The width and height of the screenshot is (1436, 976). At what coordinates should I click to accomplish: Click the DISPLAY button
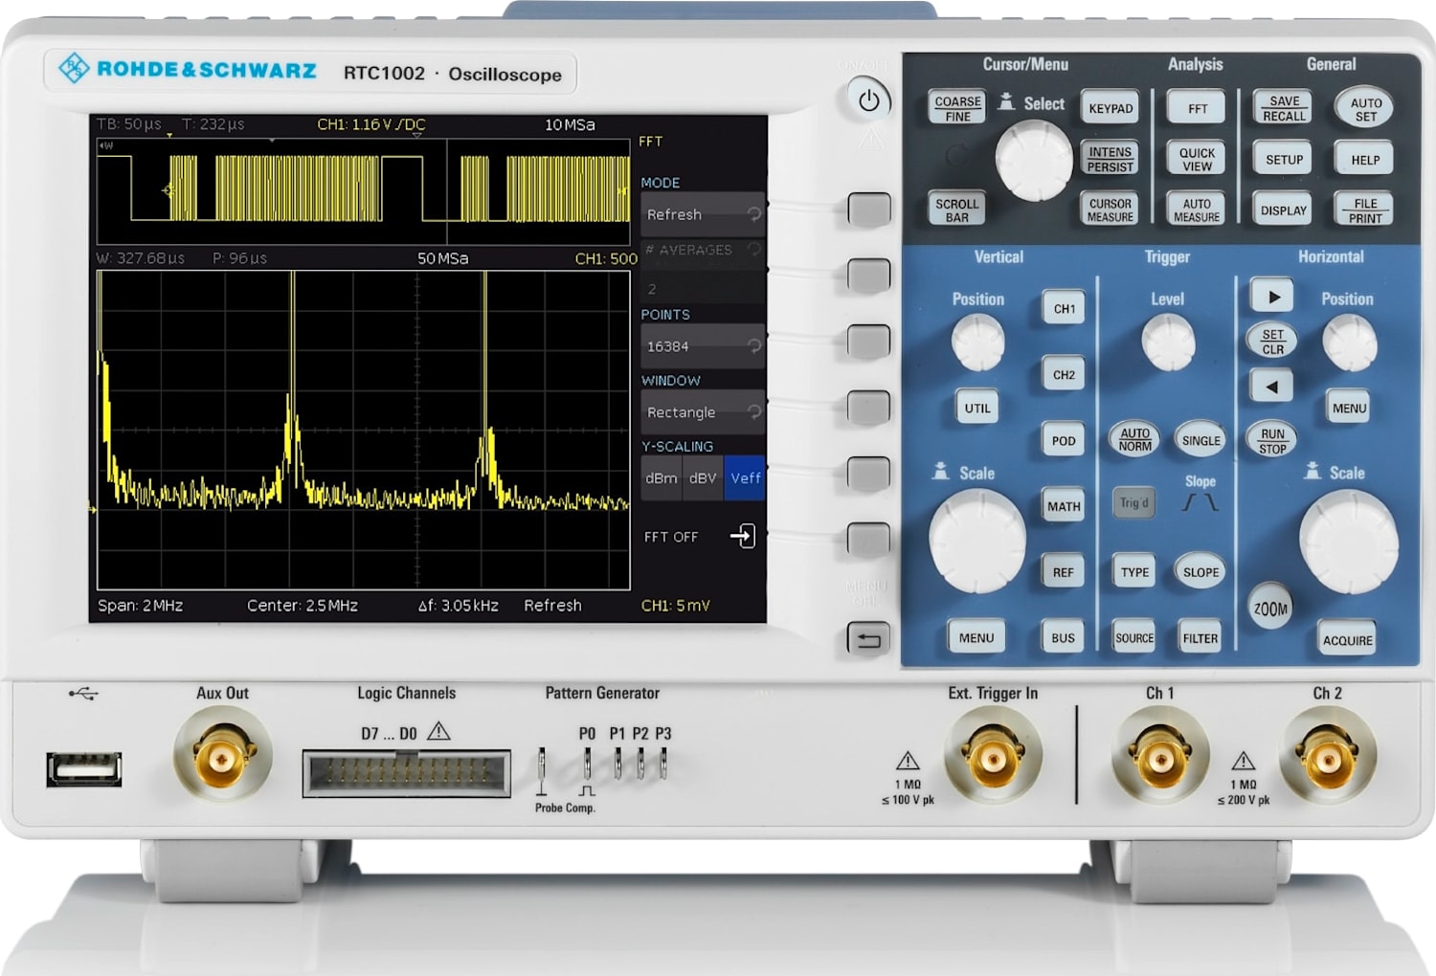[1284, 210]
